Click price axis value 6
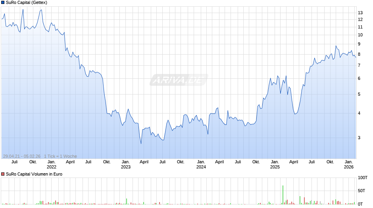Image resolution: width=373 pixels, height=208 pixels. (x=359, y=78)
